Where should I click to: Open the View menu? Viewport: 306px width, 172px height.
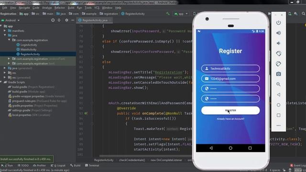[x=13, y=8]
